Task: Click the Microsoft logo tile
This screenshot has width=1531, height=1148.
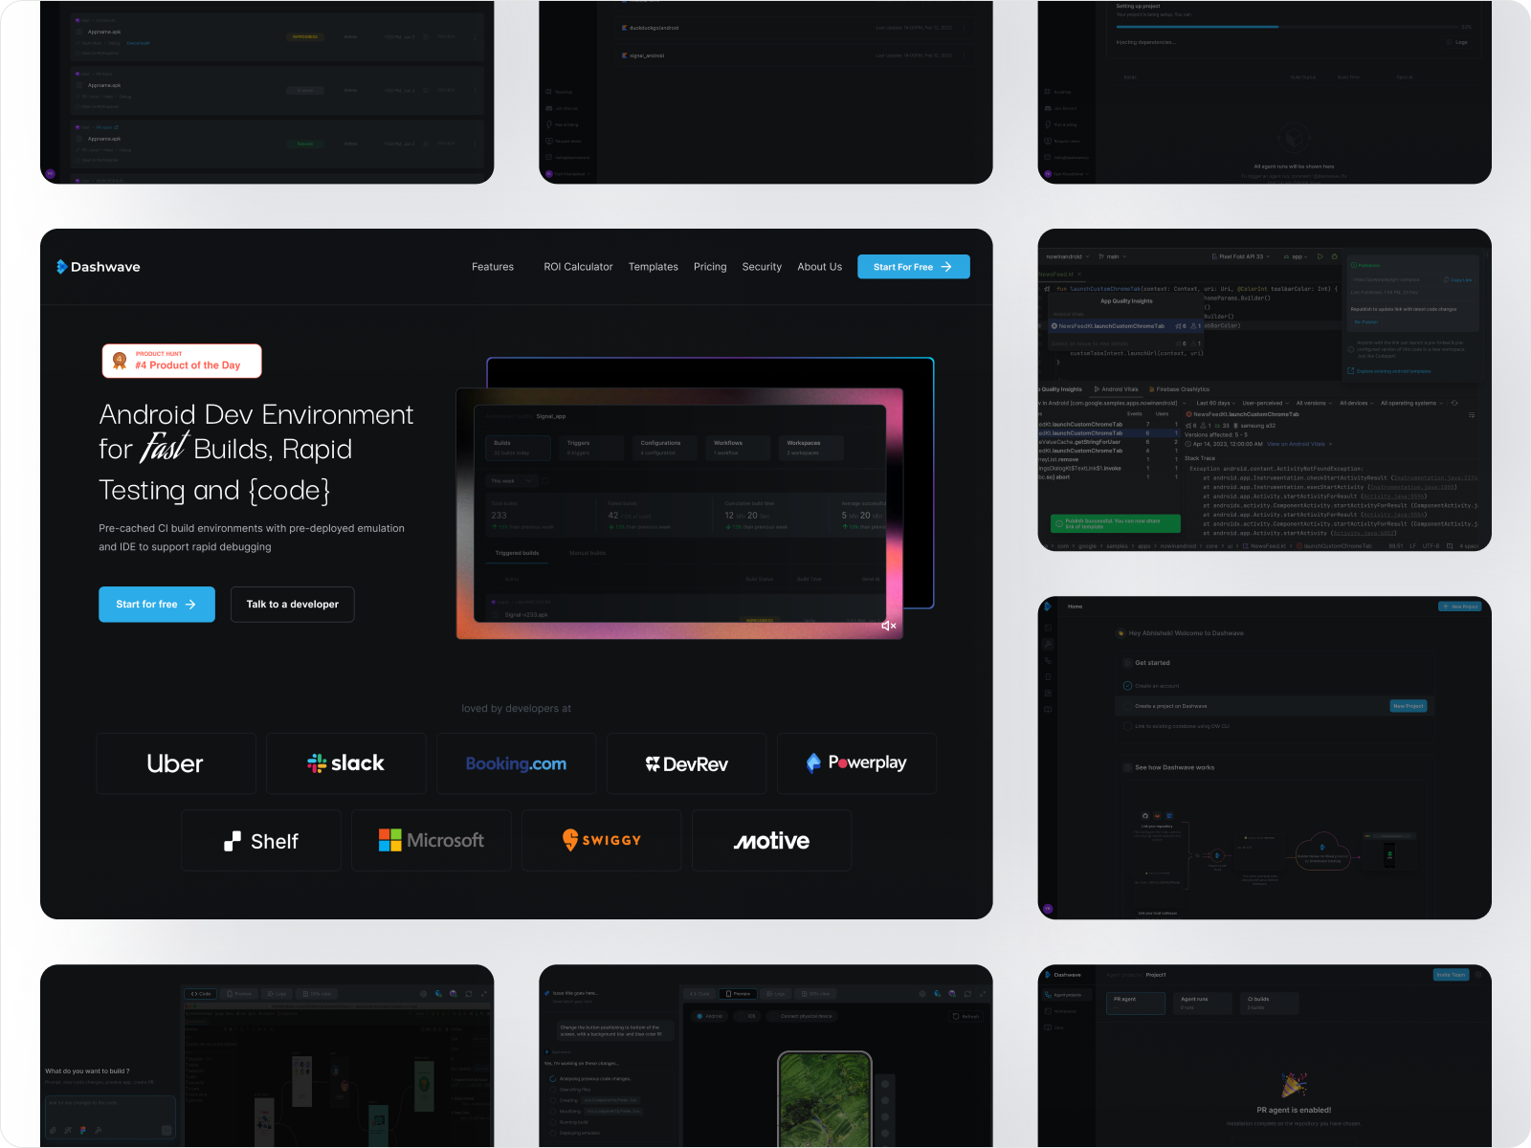Action: (431, 841)
